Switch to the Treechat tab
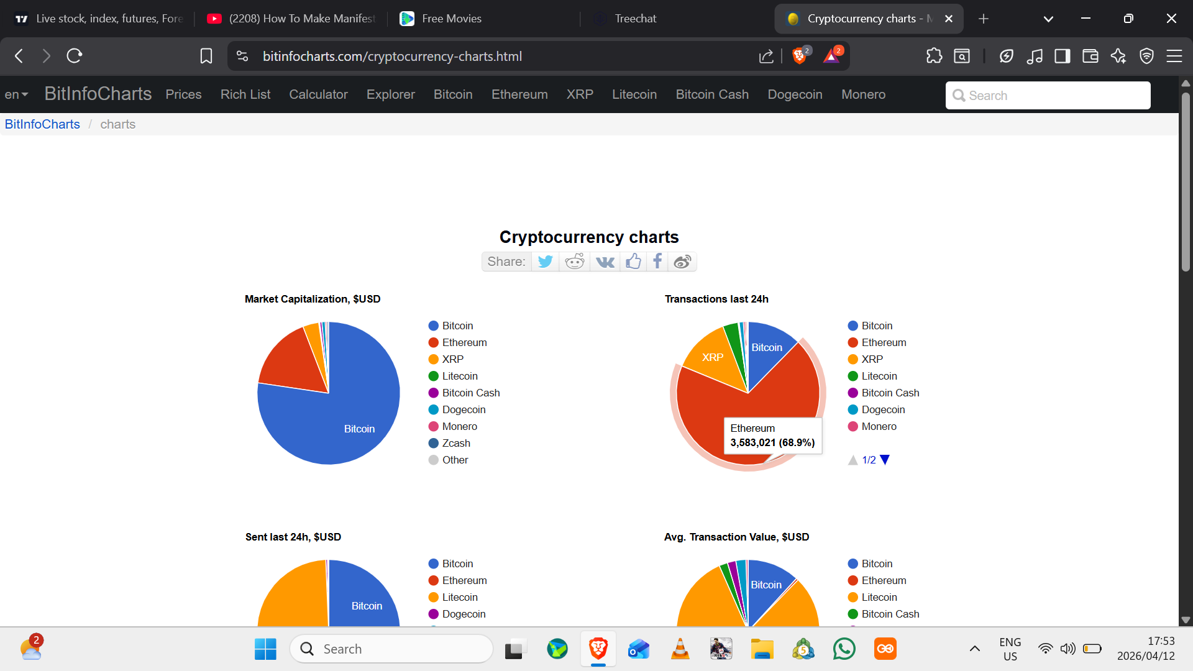 (636, 19)
